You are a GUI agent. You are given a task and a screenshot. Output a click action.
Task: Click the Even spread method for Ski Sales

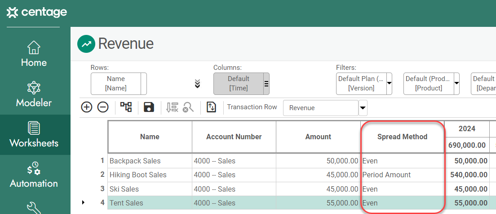pyautogui.click(x=403, y=189)
